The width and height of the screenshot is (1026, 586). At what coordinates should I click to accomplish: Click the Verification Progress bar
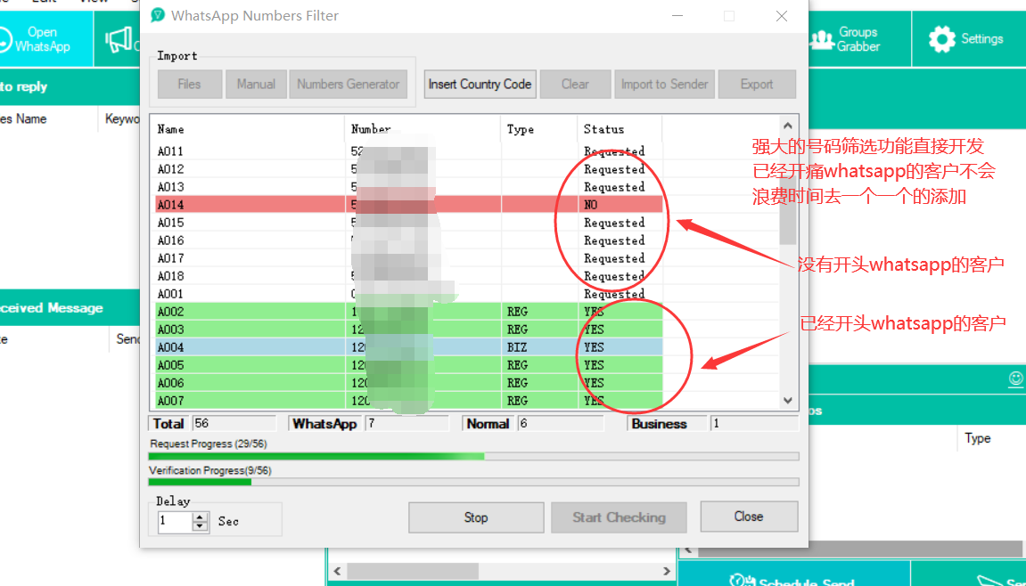(473, 482)
